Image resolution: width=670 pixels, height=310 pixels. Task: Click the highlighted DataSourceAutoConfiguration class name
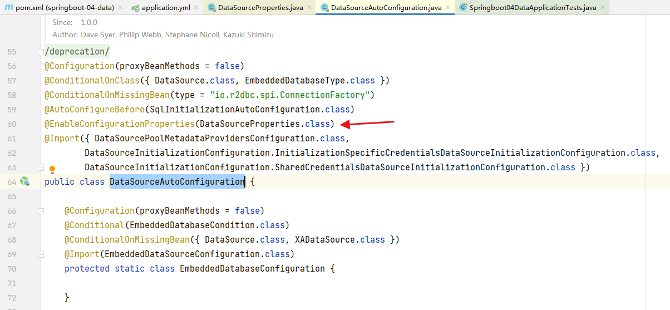(177, 182)
